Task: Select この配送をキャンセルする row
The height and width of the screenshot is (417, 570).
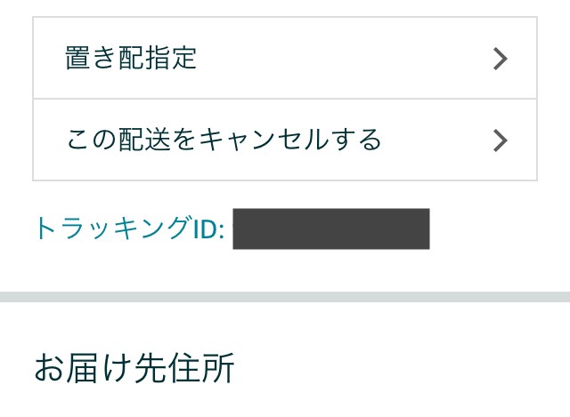Action: [285, 140]
